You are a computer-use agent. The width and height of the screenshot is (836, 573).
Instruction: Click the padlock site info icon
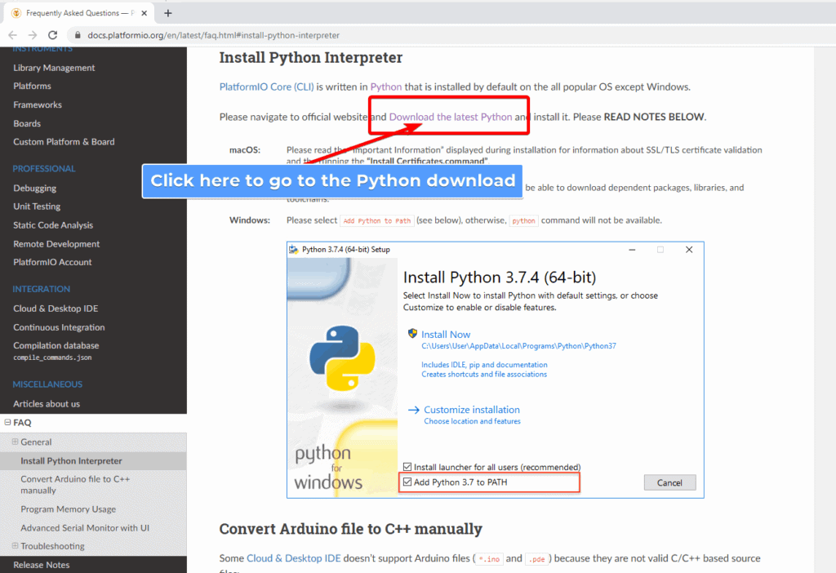(x=78, y=35)
